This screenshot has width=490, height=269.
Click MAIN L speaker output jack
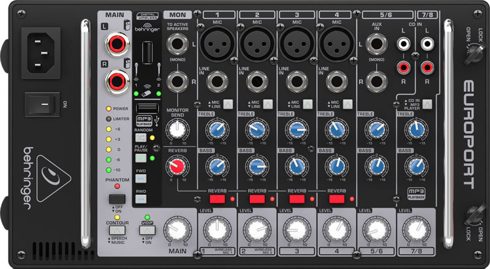[117, 44]
